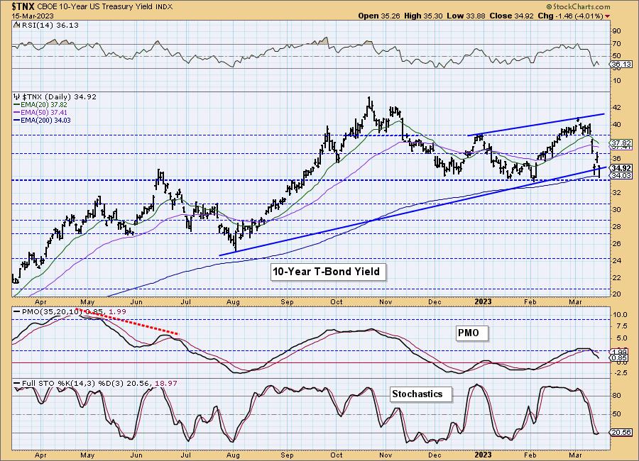
Task: Click the red down arrow beside Chg
Action: point(608,16)
